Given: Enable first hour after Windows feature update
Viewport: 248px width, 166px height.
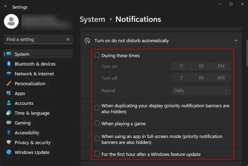Looking at the screenshot, I should click(97, 154).
